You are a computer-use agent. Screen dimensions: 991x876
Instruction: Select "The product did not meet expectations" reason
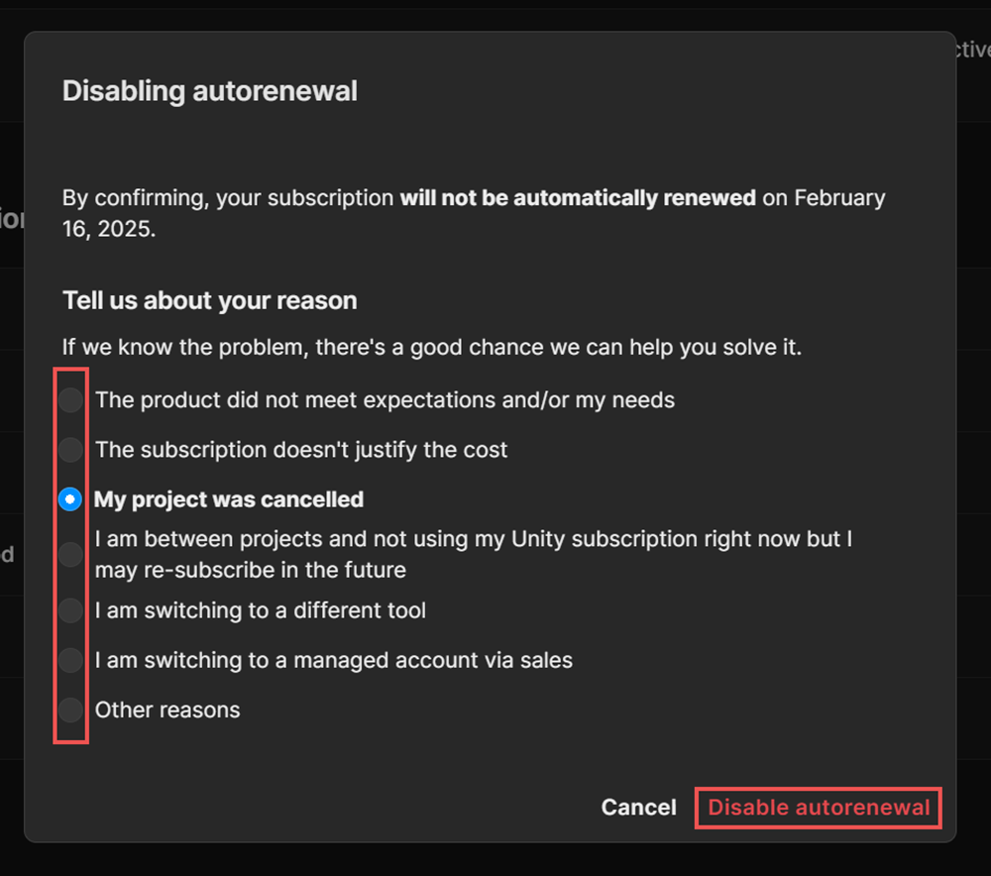pyautogui.click(x=70, y=399)
